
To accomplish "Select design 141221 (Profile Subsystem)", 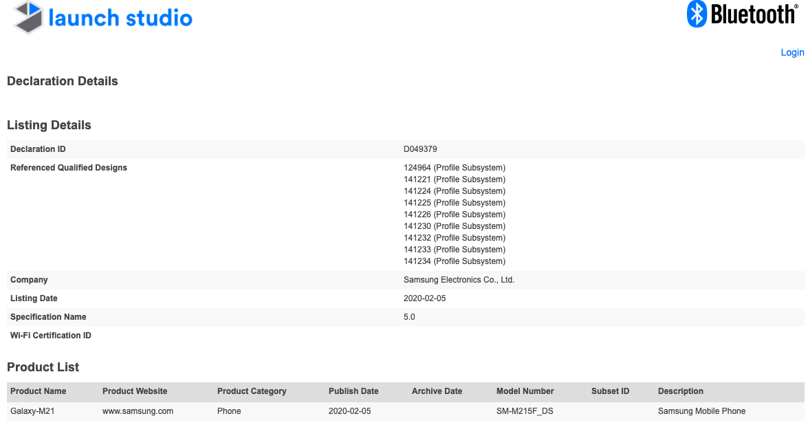I will coord(455,179).
